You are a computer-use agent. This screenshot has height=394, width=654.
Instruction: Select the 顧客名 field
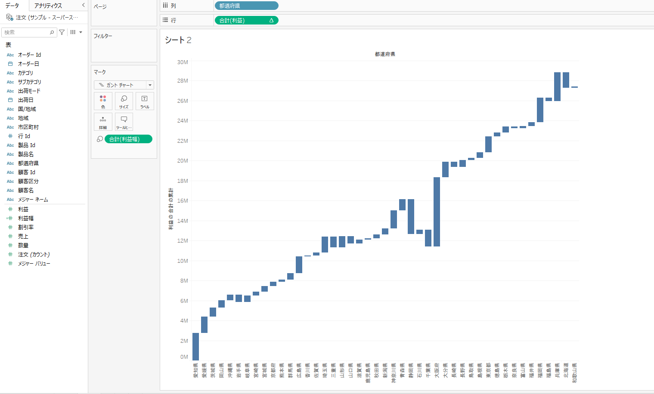coord(26,190)
